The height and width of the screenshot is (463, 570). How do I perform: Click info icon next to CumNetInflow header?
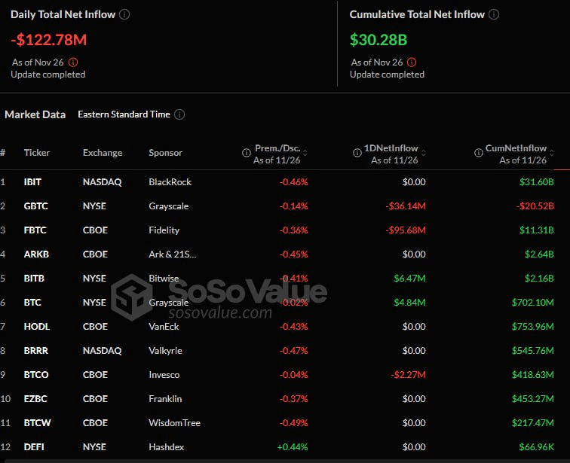(x=478, y=153)
